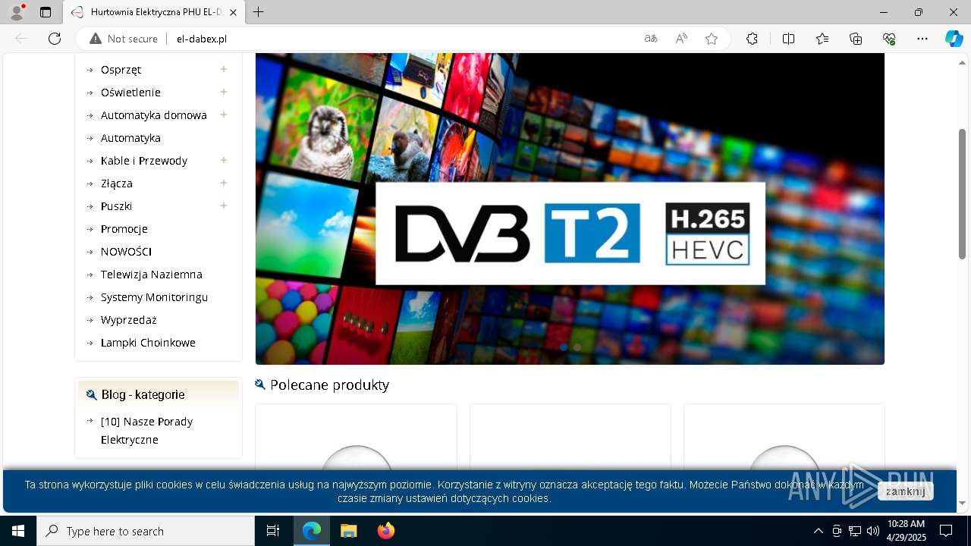The height and width of the screenshot is (546, 971).
Task: Open the Puszki category link
Action: (x=116, y=206)
